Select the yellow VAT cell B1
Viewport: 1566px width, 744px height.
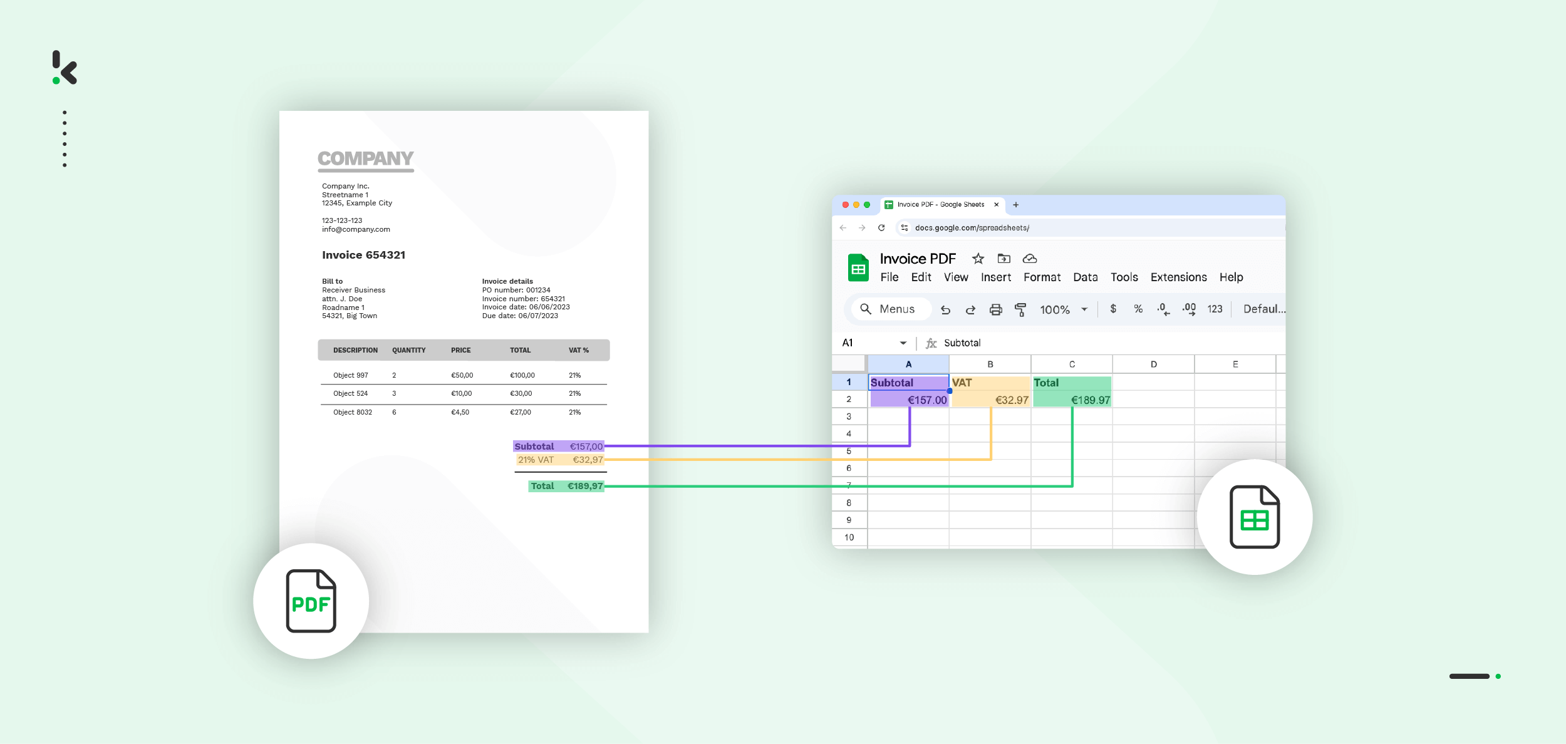[x=990, y=383]
